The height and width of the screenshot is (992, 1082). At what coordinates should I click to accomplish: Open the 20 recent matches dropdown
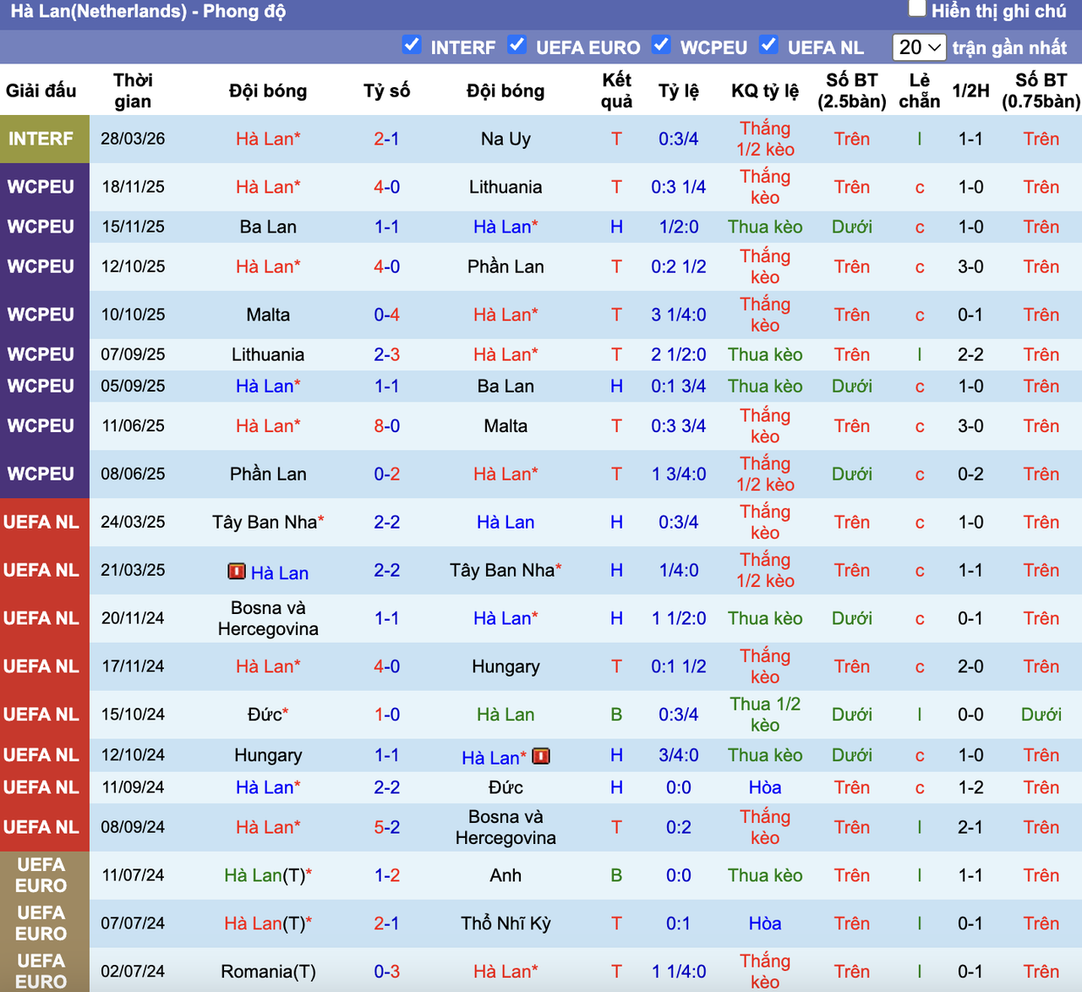tap(920, 47)
